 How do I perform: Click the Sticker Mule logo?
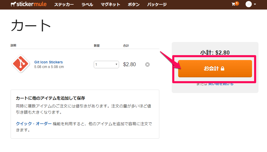click(29, 4)
